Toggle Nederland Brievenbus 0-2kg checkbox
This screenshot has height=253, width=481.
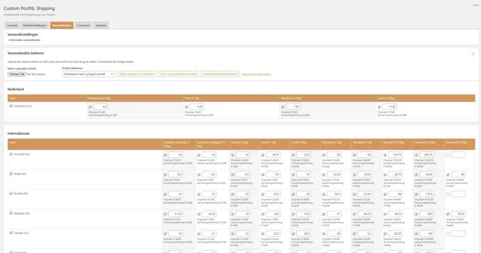[x=90, y=107]
